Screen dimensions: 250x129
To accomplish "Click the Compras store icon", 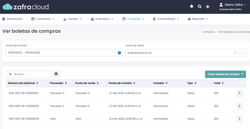I will [x=124, y=19].
